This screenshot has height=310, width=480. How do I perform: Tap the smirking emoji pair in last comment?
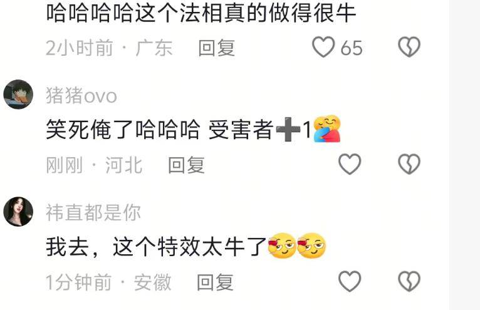tap(296, 245)
